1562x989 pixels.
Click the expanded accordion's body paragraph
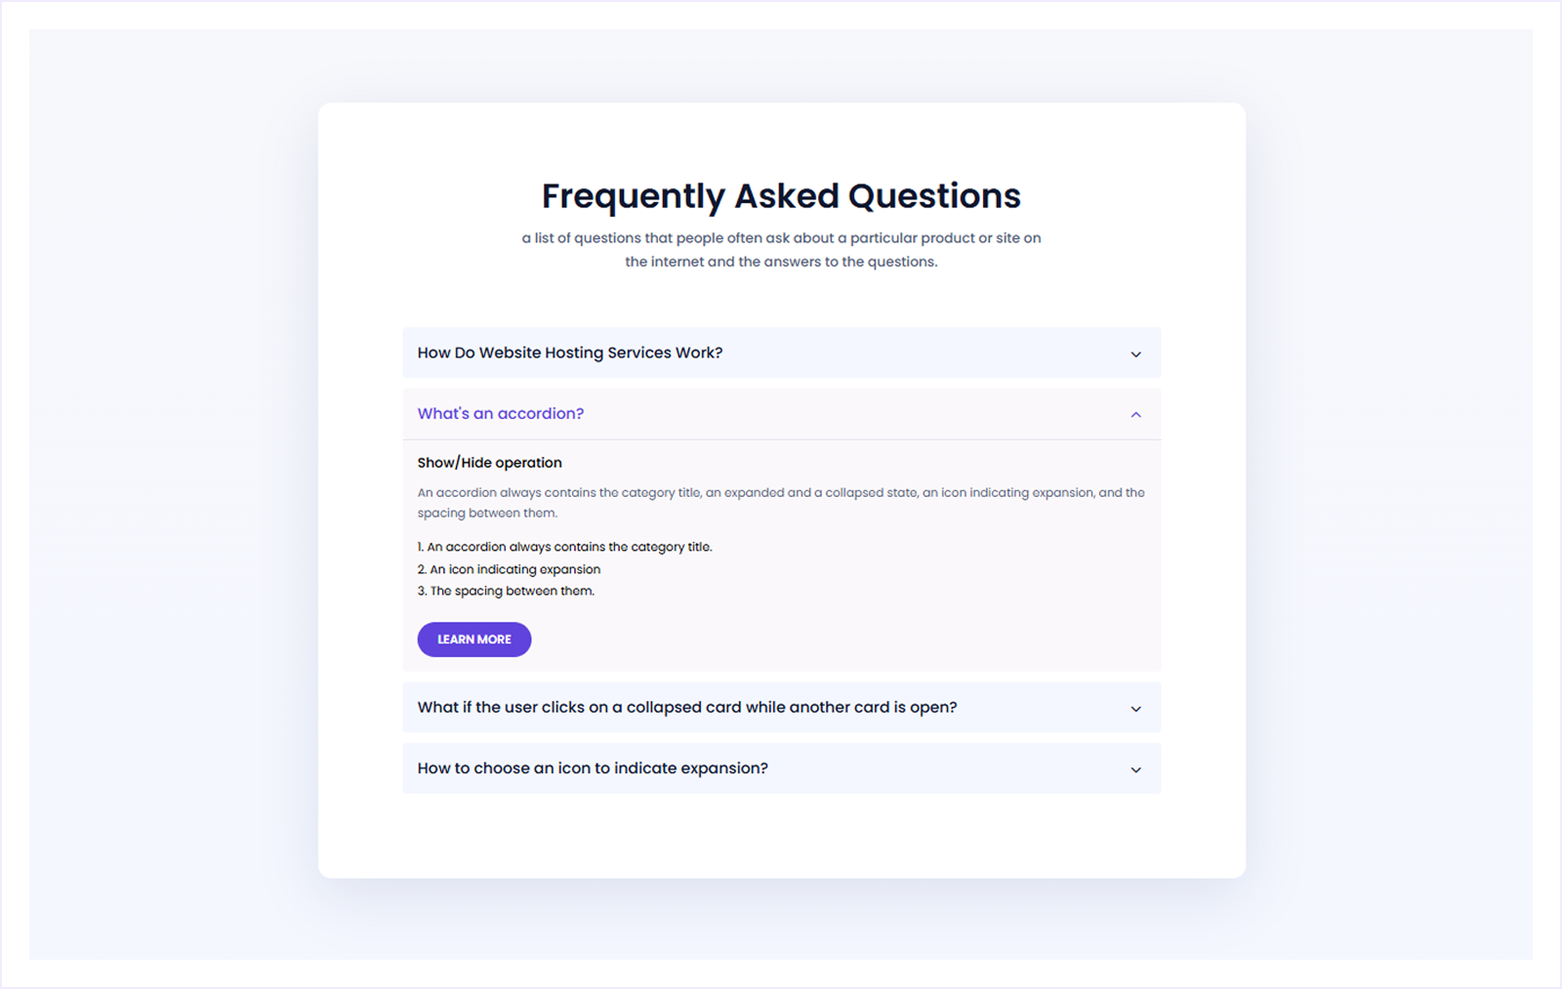coord(780,502)
